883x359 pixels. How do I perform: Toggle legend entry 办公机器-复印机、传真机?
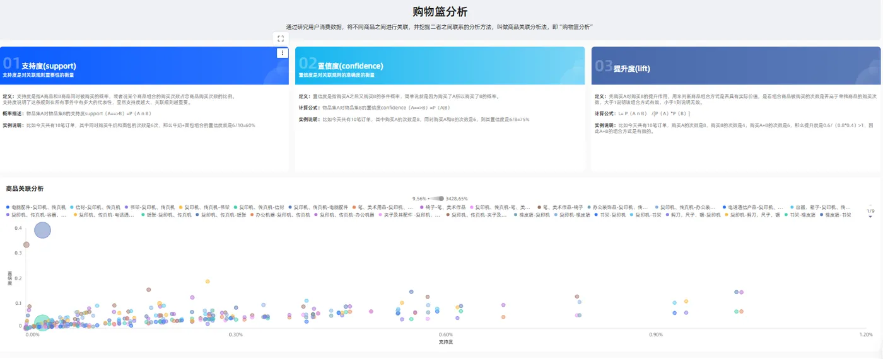point(280,215)
